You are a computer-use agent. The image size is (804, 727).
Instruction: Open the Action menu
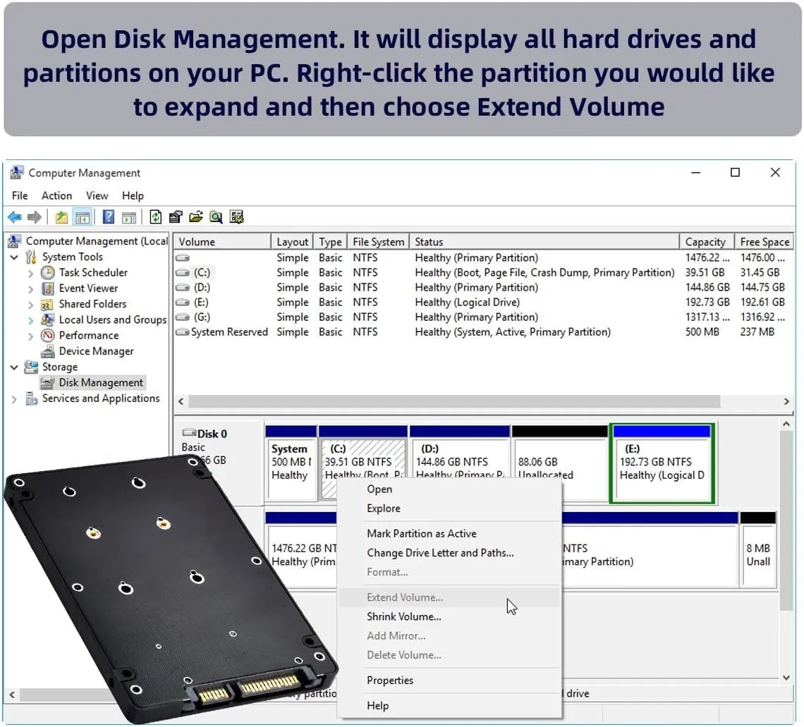56,196
